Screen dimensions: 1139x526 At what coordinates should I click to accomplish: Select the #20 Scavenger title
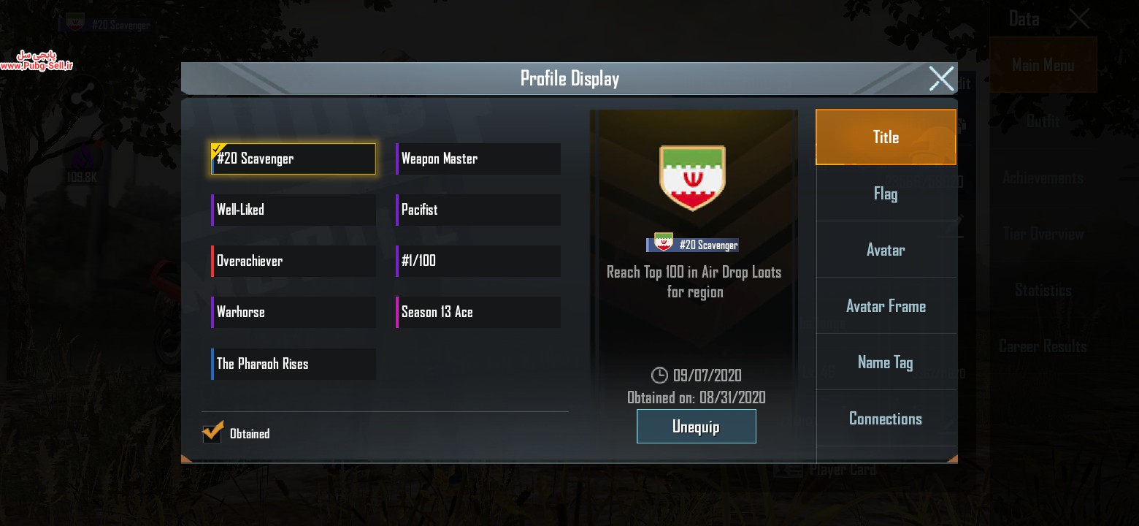tap(294, 159)
